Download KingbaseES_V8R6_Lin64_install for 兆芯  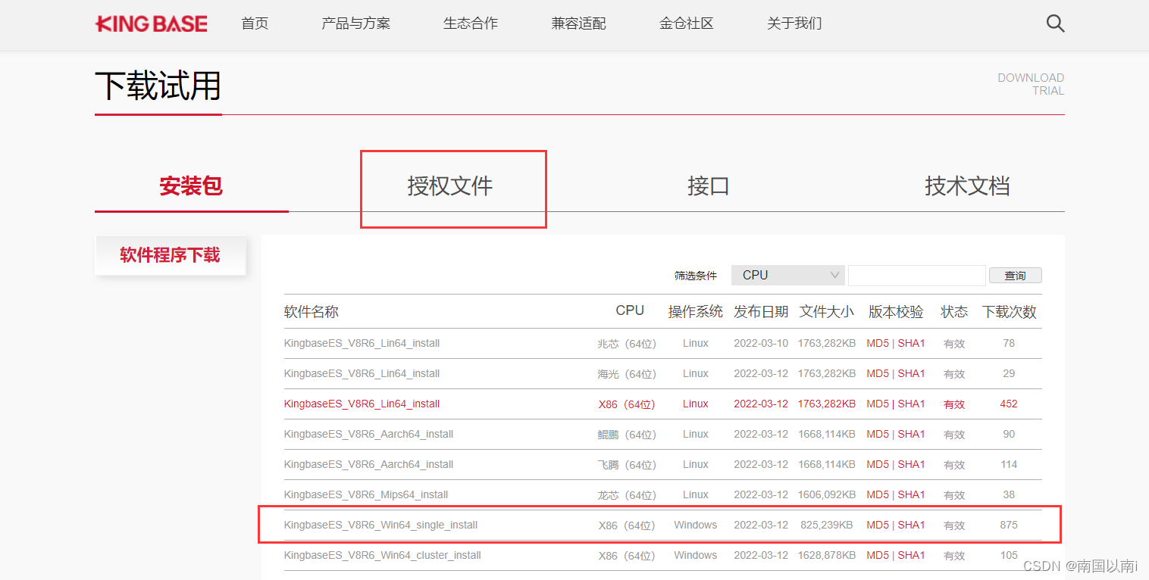click(x=362, y=343)
